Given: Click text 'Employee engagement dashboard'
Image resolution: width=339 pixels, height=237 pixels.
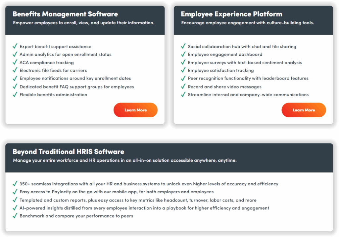Looking at the screenshot, I should (x=225, y=54).
